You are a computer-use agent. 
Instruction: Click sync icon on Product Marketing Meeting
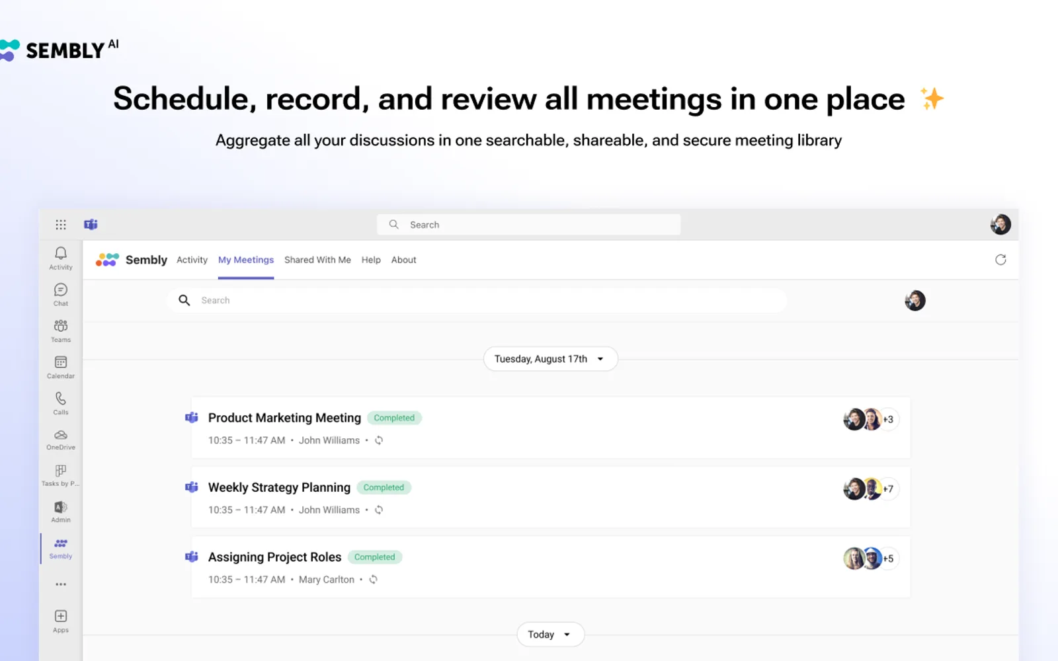pos(379,440)
